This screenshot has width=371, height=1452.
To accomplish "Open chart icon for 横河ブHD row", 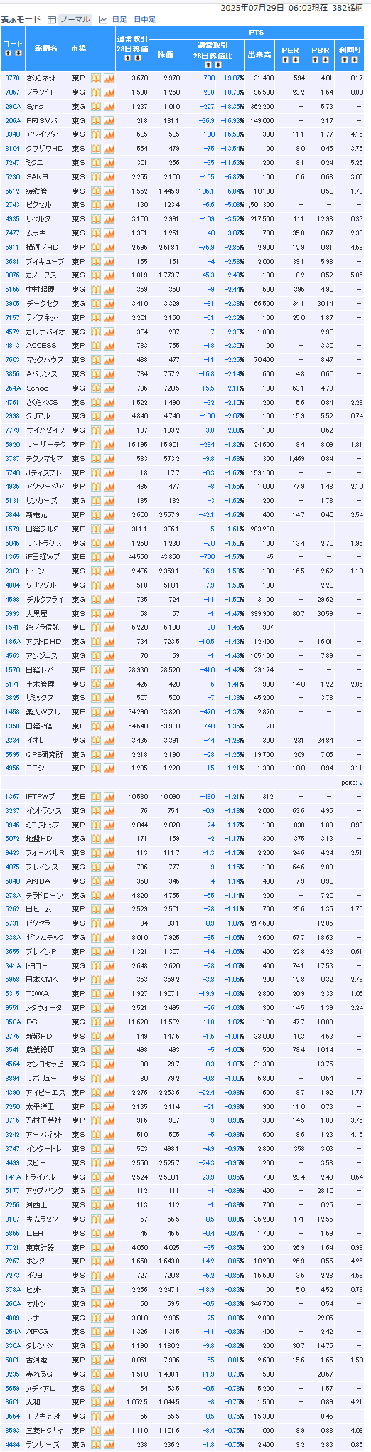I will [x=109, y=247].
